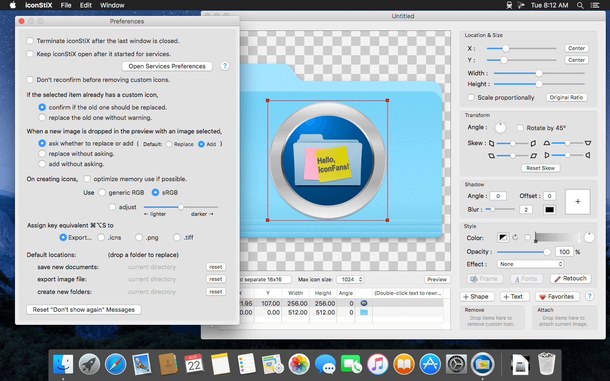Select the generic RGB radio button
The width and height of the screenshot is (610, 381).
click(x=102, y=192)
